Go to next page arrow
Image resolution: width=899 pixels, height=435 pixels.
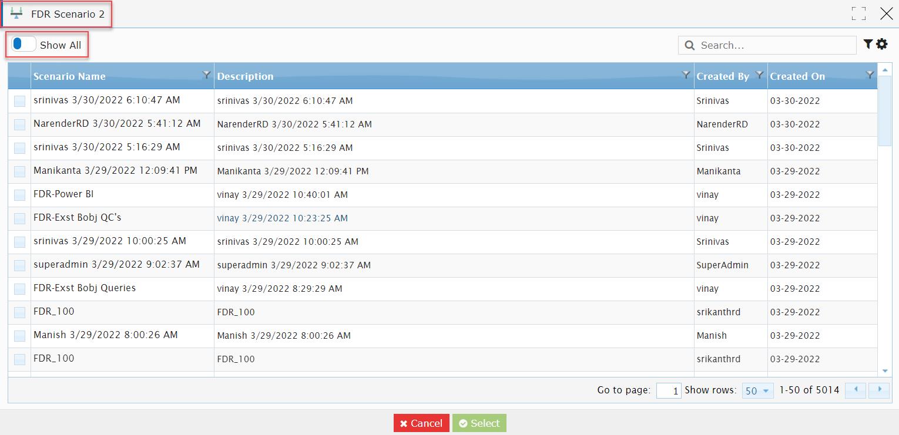coord(879,390)
